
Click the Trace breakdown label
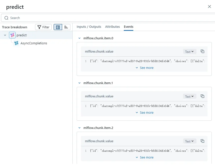click(x=15, y=27)
